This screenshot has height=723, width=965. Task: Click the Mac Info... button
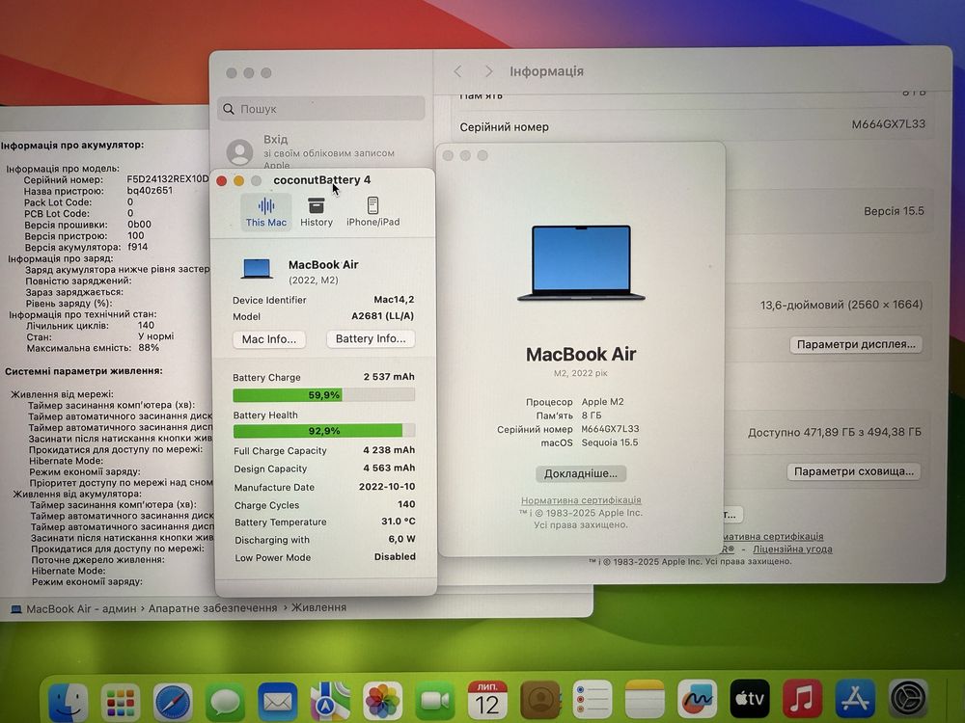pos(269,339)
